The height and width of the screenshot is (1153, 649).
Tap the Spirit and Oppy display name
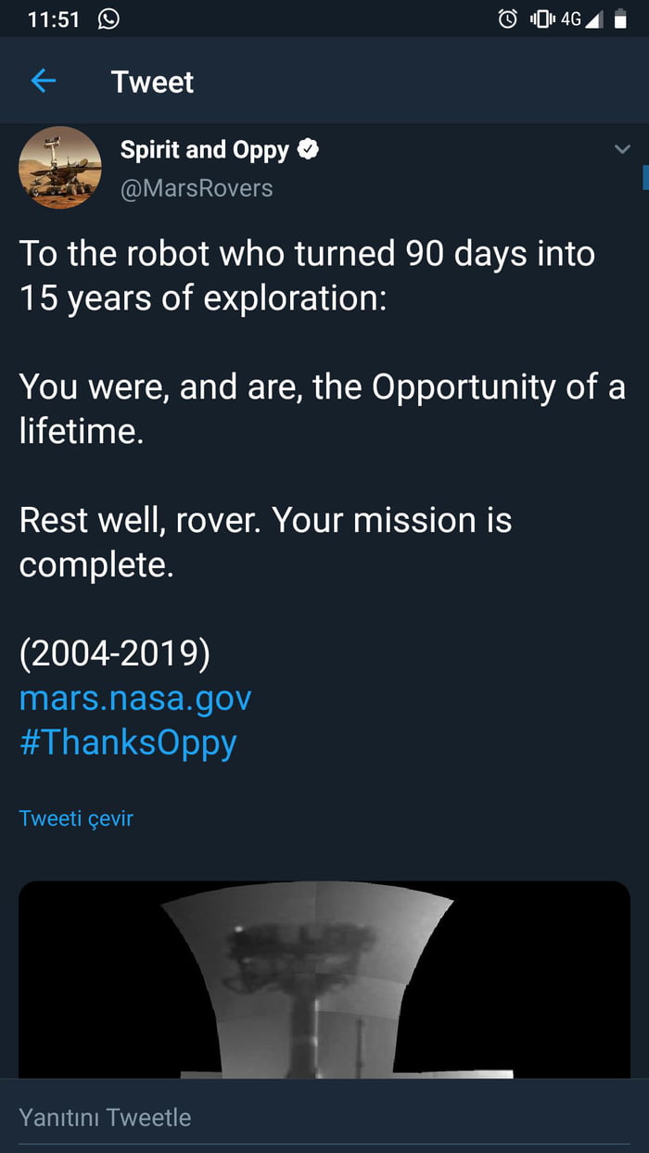click(x=206, y=148)
